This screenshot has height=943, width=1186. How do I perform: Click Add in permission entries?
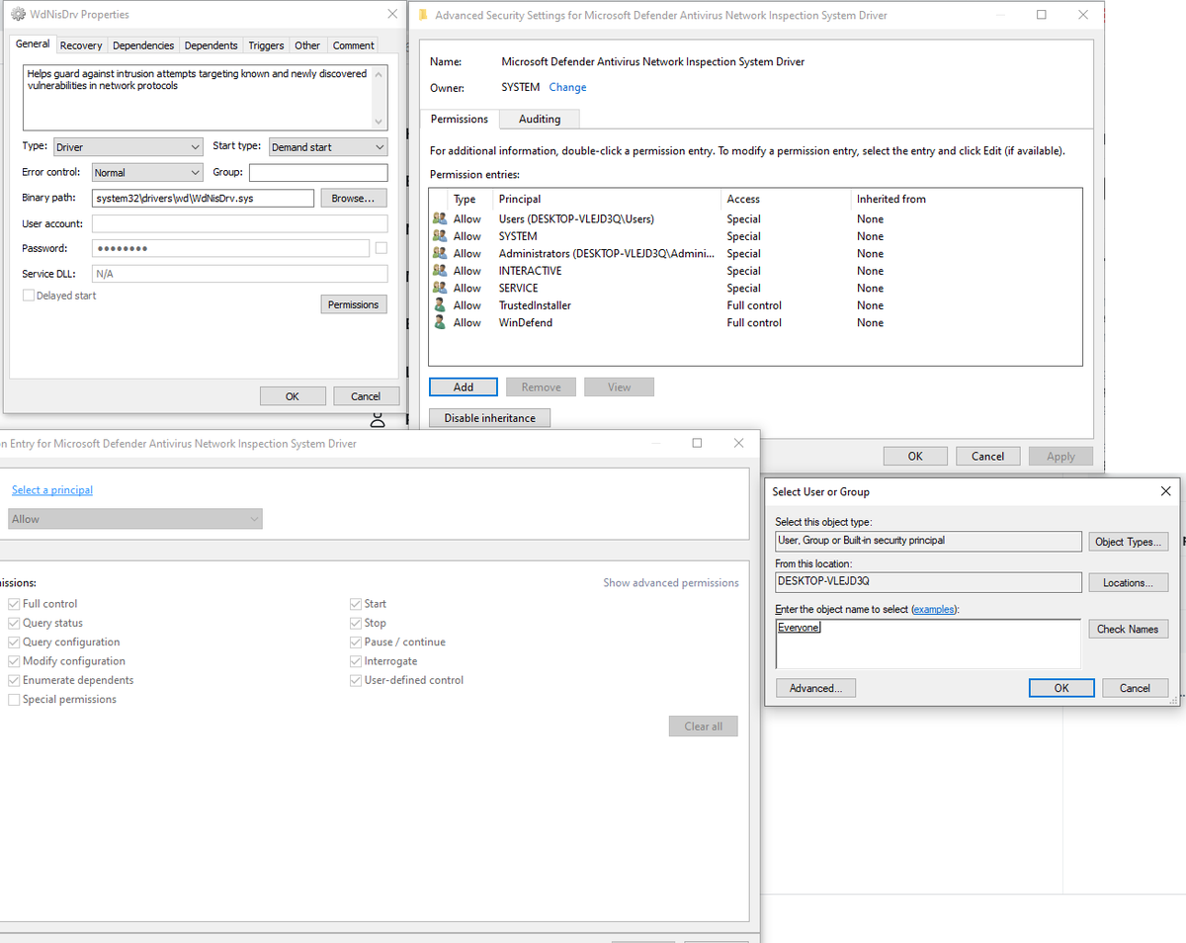pyautogui.click(x=464, y=386)
